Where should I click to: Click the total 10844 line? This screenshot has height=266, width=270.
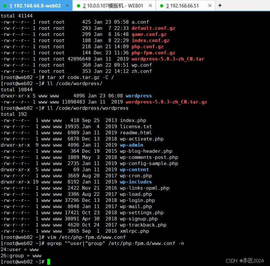[x=16, y=90]
